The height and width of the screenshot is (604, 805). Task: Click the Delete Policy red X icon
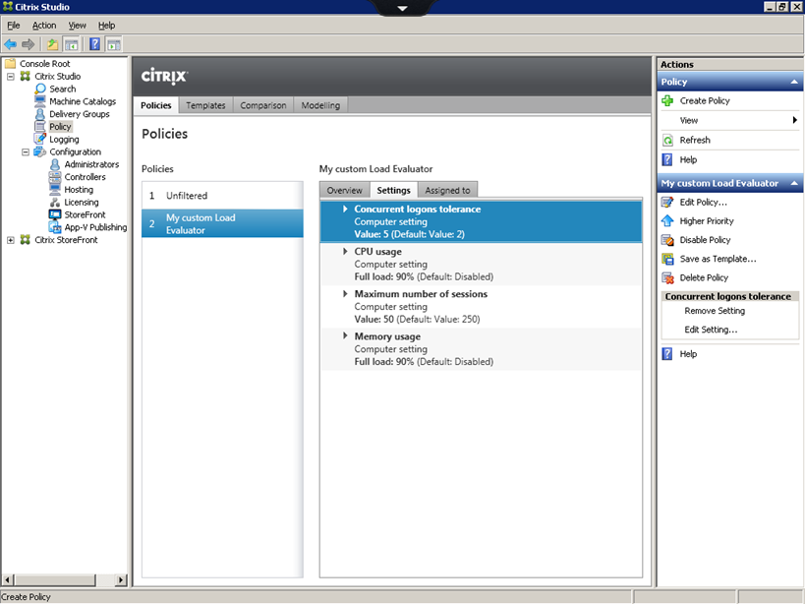click(667, 277)
